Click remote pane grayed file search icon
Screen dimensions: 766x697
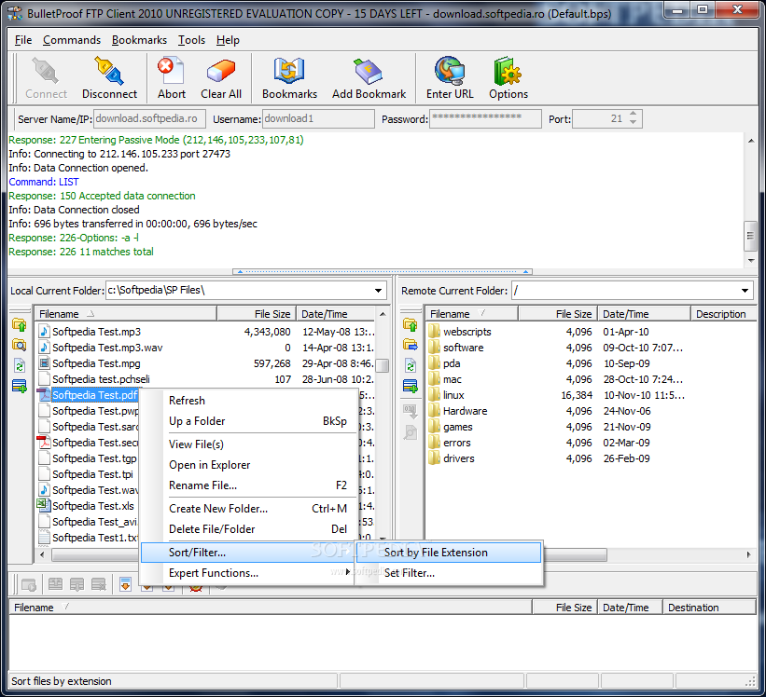[x=411, y=432]
